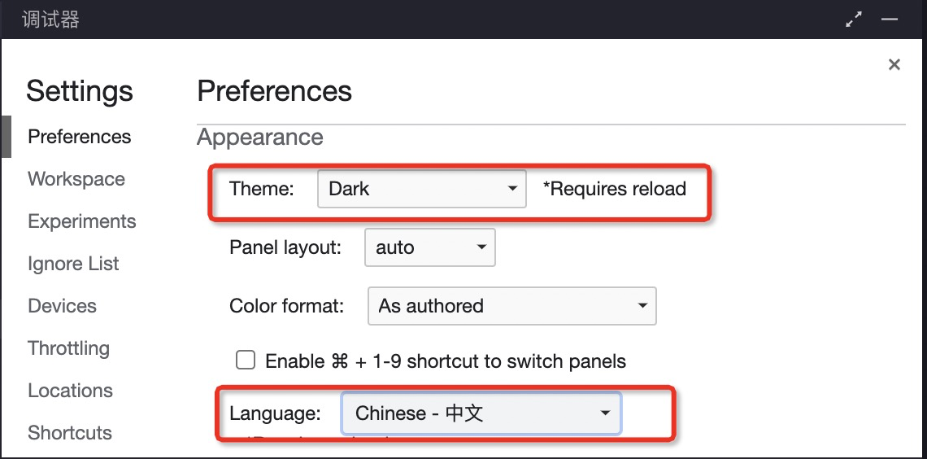Click the Language label text
This screenshot has height=459, width=927.
coord(275,413)
